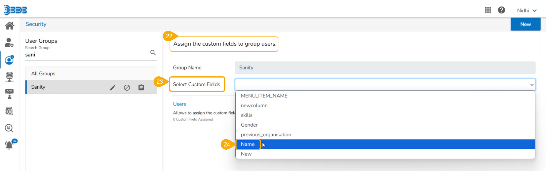Select the Sanity group row
This screenshot has width=546, height=171.
pyautogui.click(x=66, y=87)
